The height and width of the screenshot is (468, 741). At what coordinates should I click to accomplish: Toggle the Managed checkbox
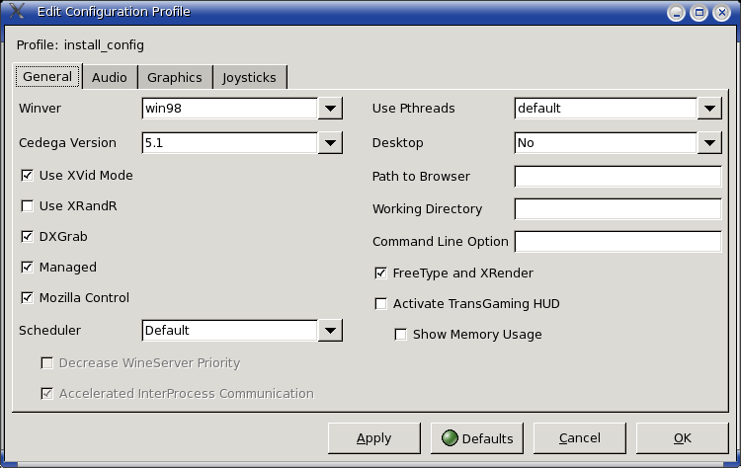(x=27, y=268)
